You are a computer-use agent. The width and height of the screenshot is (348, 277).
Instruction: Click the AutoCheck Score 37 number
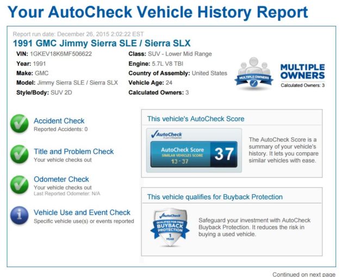(x=224, y=154)
